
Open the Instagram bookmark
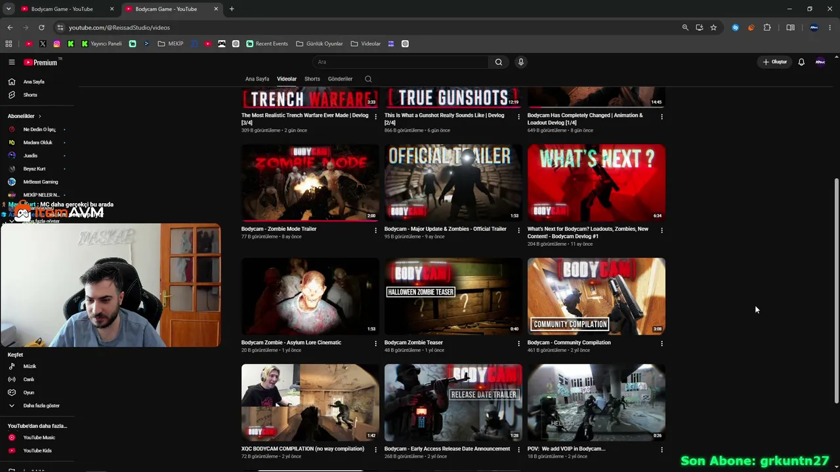pos(57,44)
